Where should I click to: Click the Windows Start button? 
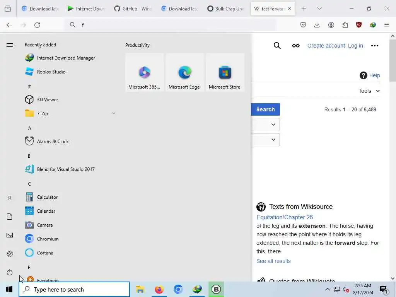[x=9, y=289]
